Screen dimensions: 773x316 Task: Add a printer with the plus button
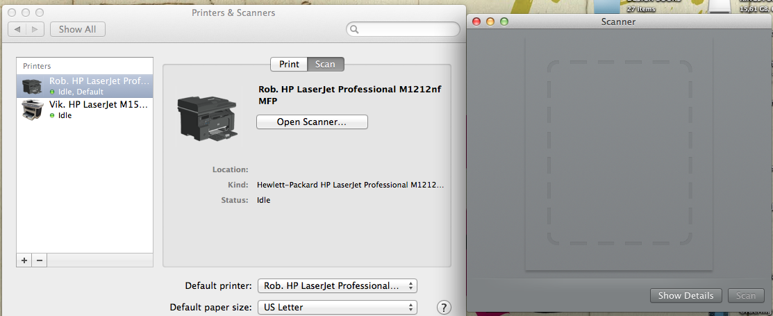24,260
